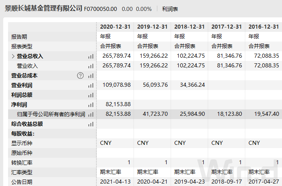The image size is (282, 186).
Task: Open chart icon for 营业总成本 row
Action: pyautogui.click(x=91, y=76)
